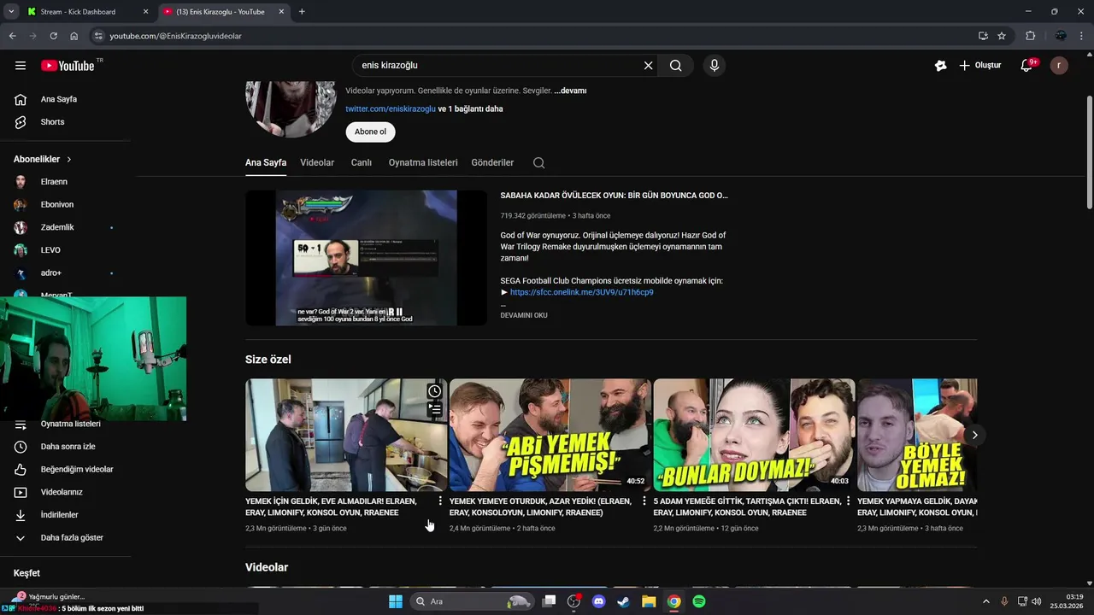1094x615 pixels.
Task: Open the BUNLAR DOYMAZ thumbnail
Action: click(754, 435)
